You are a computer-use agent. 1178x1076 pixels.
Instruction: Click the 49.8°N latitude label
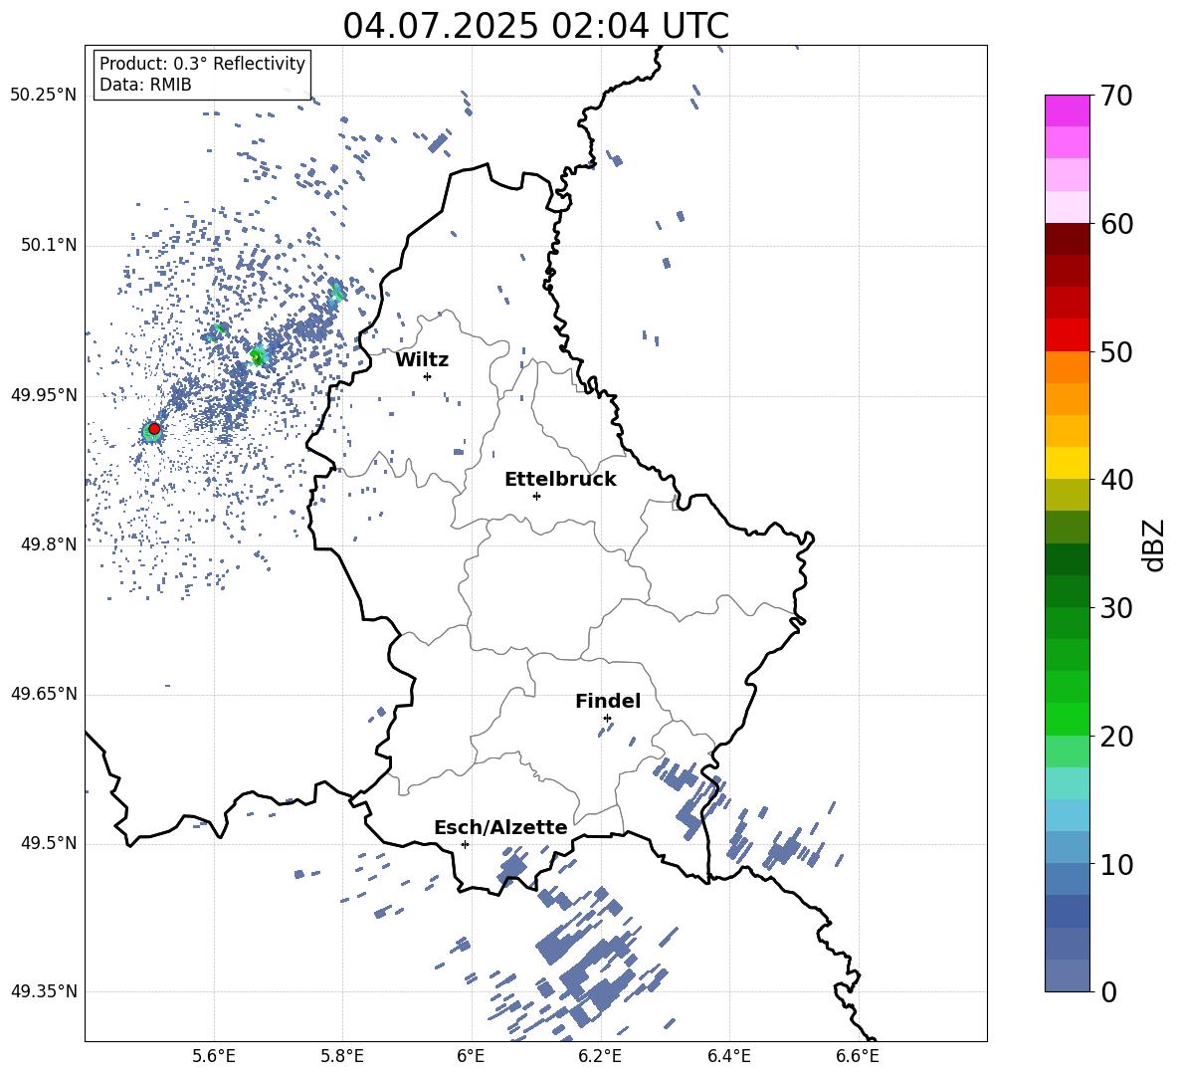point(48,544)
